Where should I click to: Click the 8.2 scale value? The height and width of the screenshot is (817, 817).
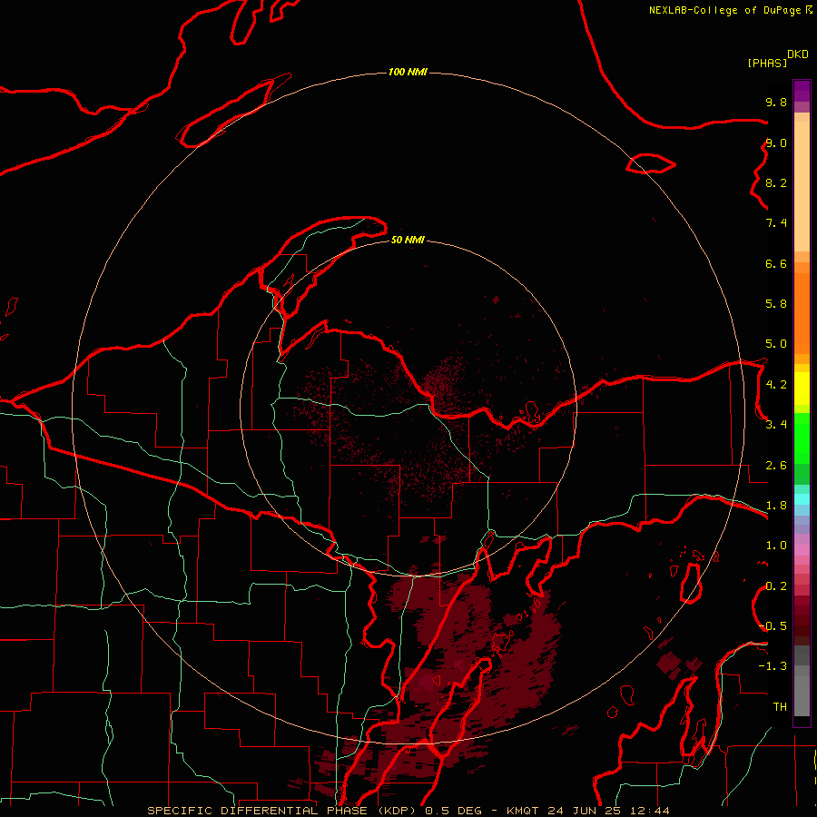(x=776, y=182)
